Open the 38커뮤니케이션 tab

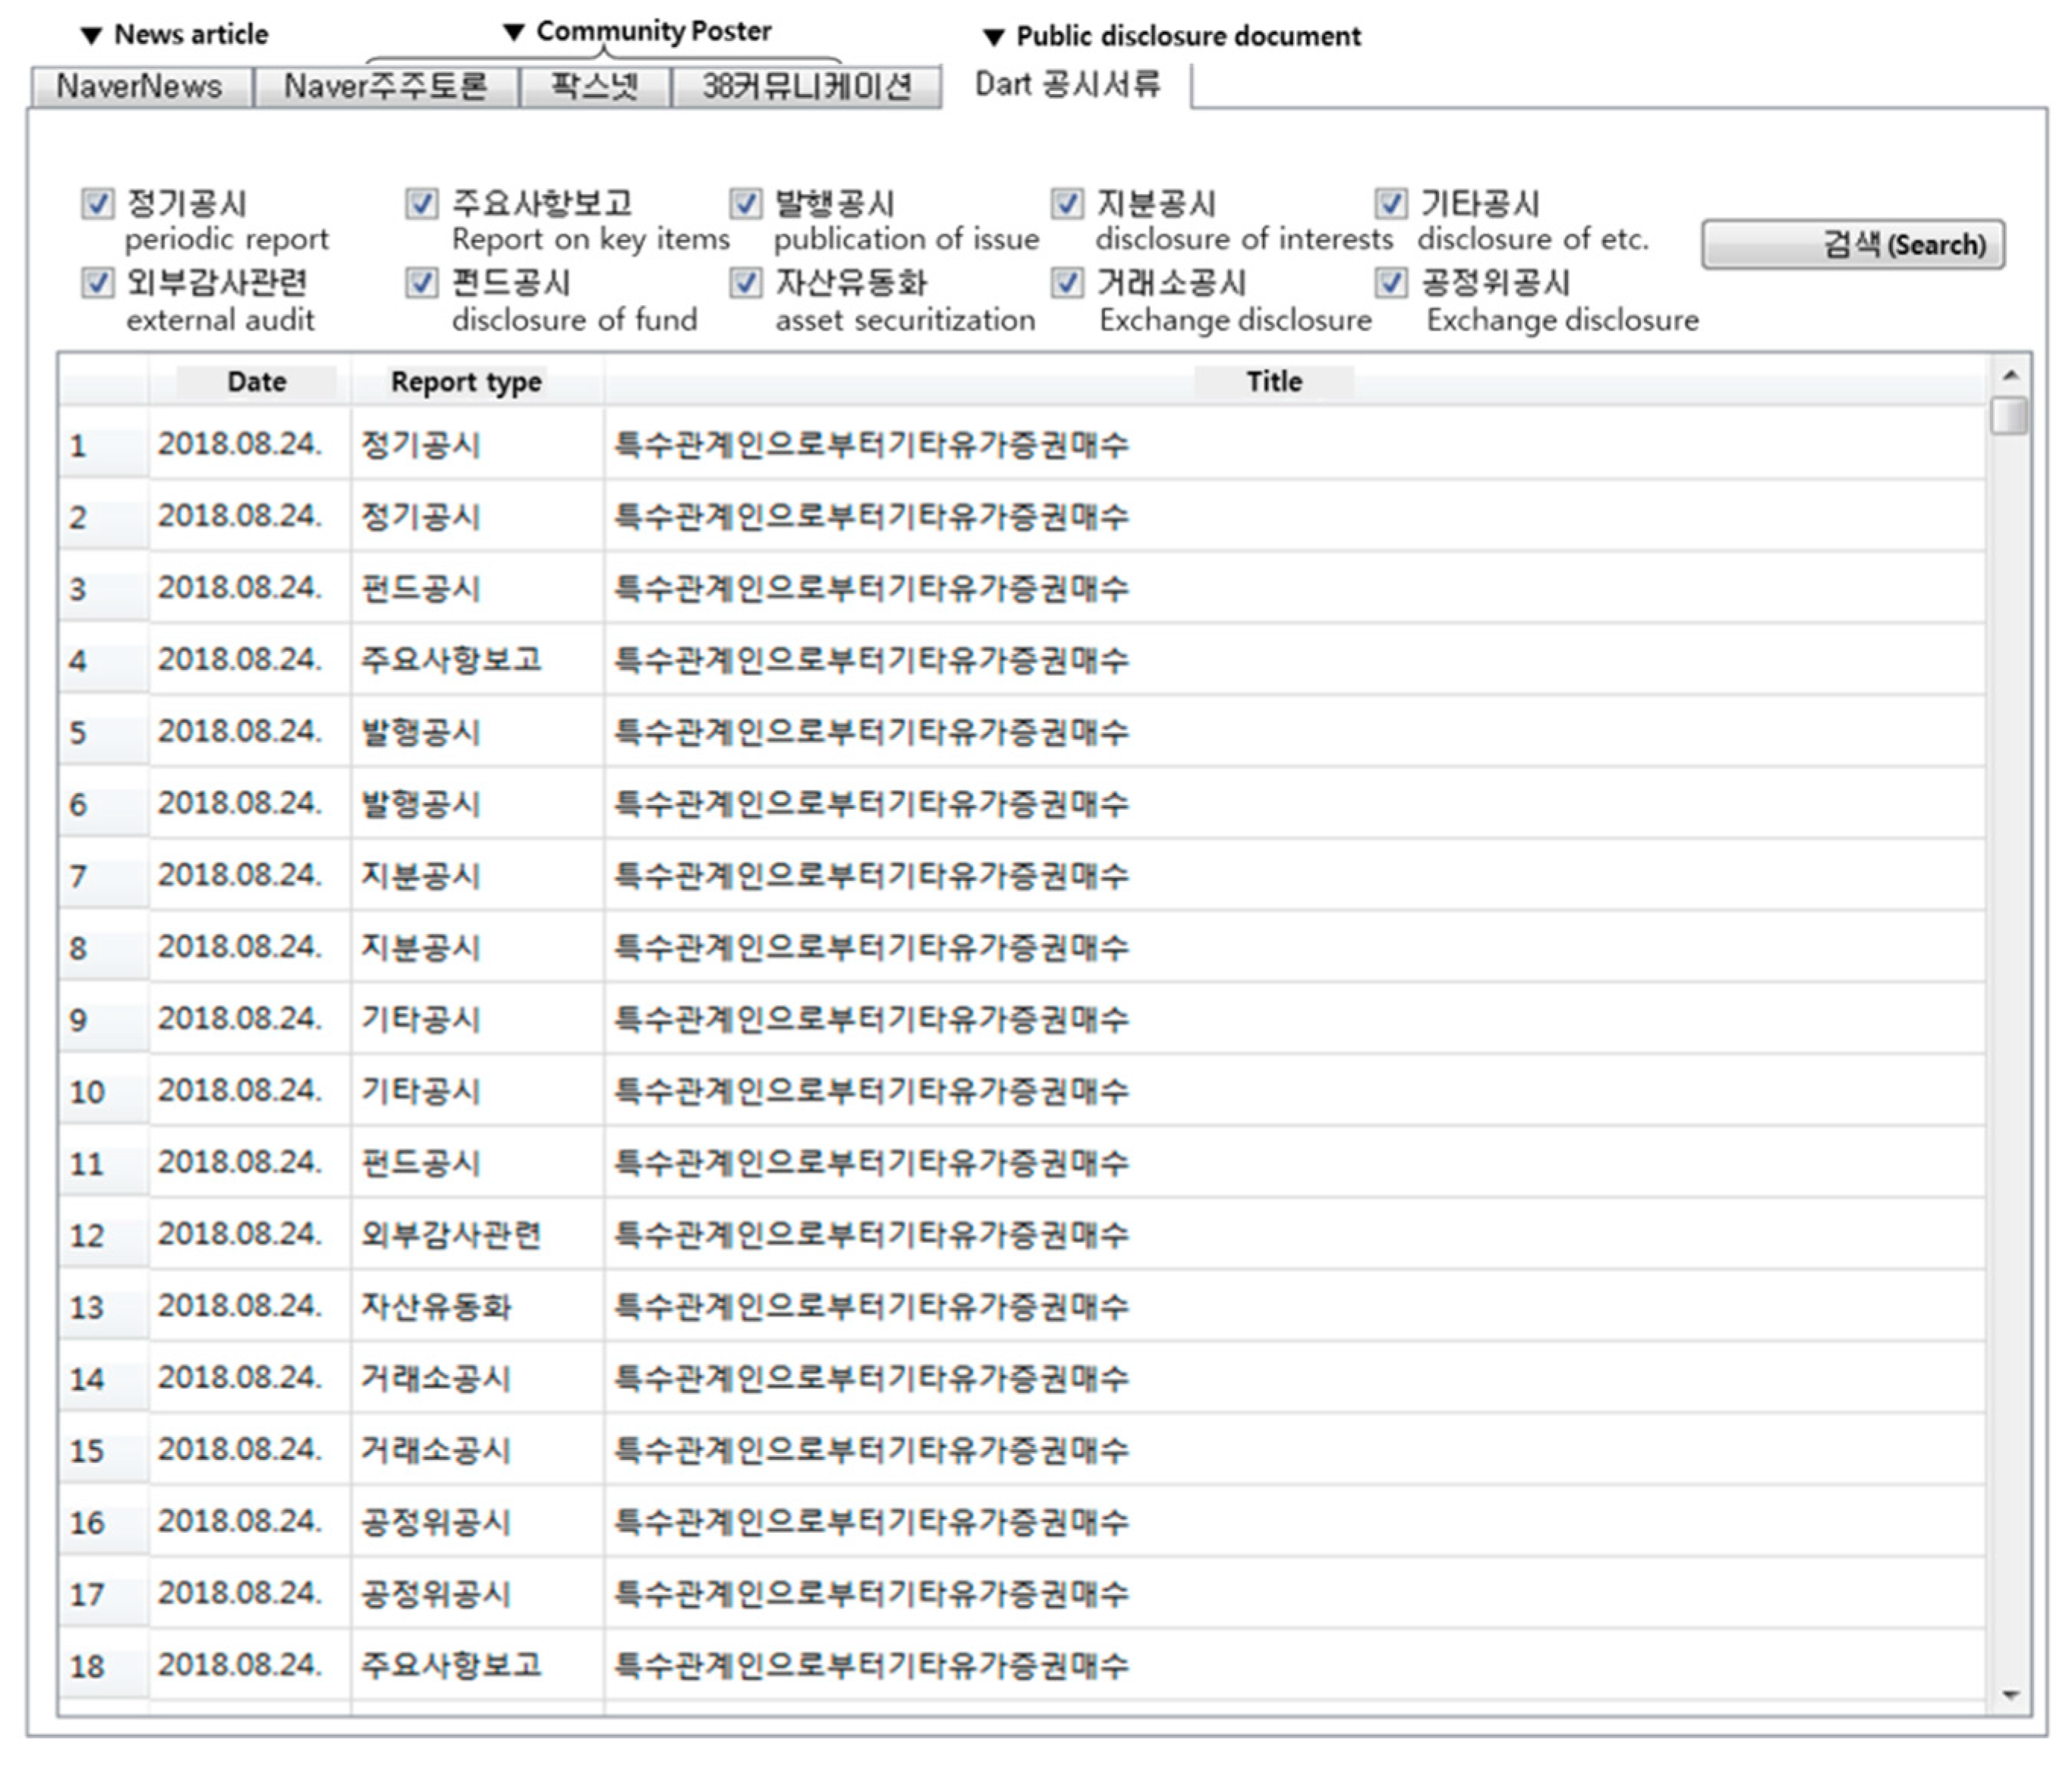pos(806,86)
